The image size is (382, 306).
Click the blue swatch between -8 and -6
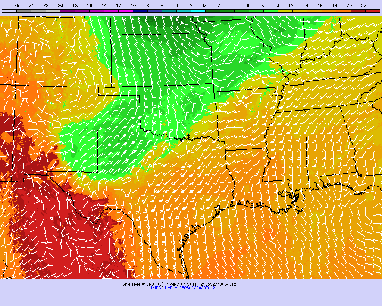pyautogui.click(x=155, y=11)
